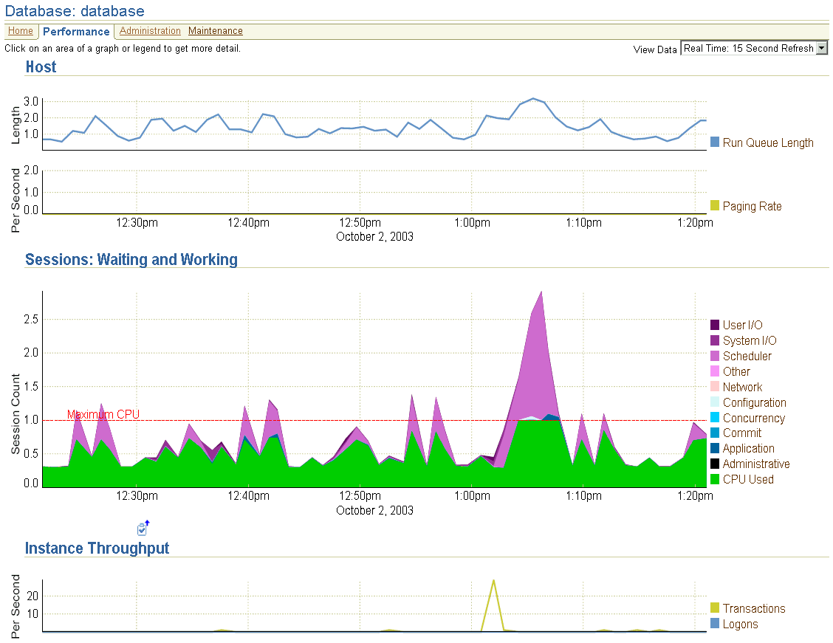
Task: Click the Scheduler wait class color icon
Action: pyautogui.click(x=713, y=356)
